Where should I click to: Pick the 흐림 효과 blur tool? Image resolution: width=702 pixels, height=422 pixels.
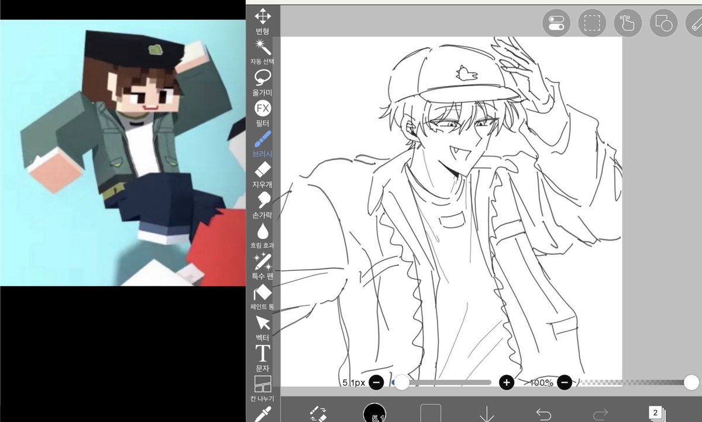coord(263,236)
